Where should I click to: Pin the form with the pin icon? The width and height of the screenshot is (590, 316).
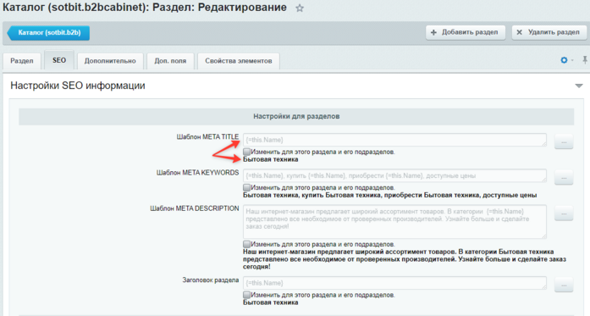pos(585,60)
